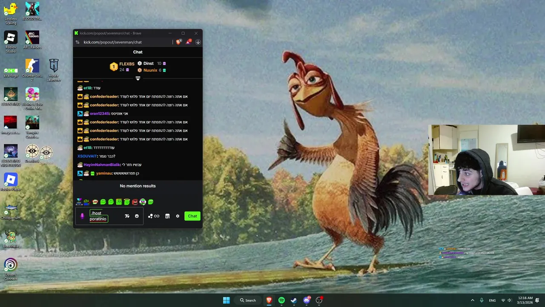Viewport: 545px width, 307px height.
Task: Select Dinst in the chat leaderboard
Action: click(148, 64)
